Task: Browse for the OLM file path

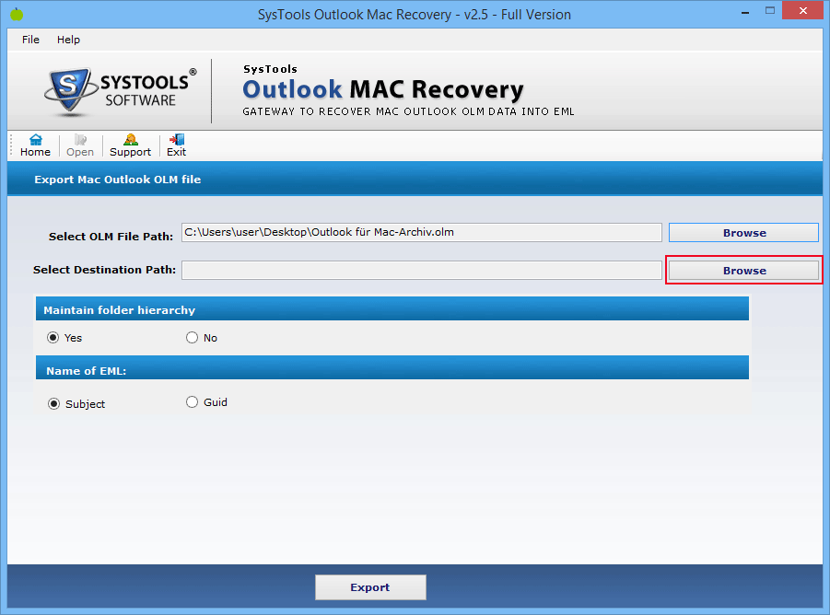Action: pyautogui.click(x=743, y=233)
